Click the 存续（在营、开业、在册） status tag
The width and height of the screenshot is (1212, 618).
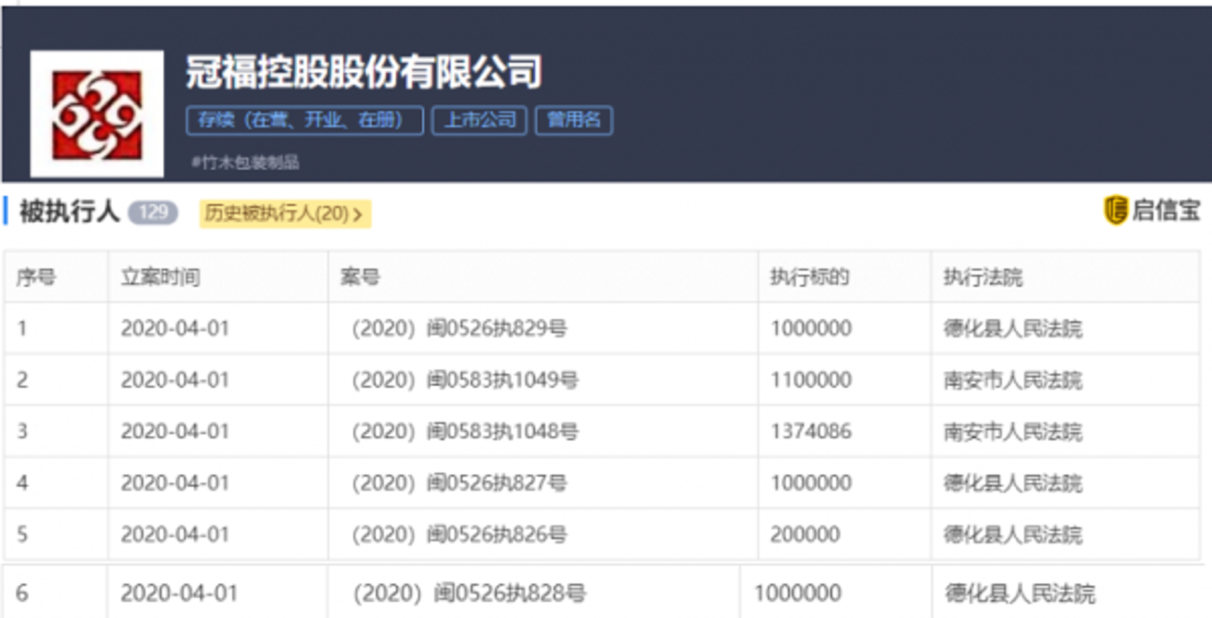pos(304,120)
